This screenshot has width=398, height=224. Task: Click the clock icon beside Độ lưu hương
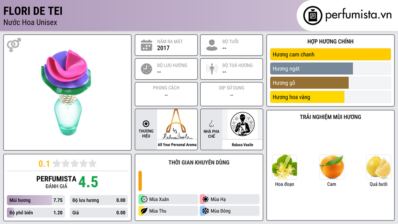click(x=147, y=69)
